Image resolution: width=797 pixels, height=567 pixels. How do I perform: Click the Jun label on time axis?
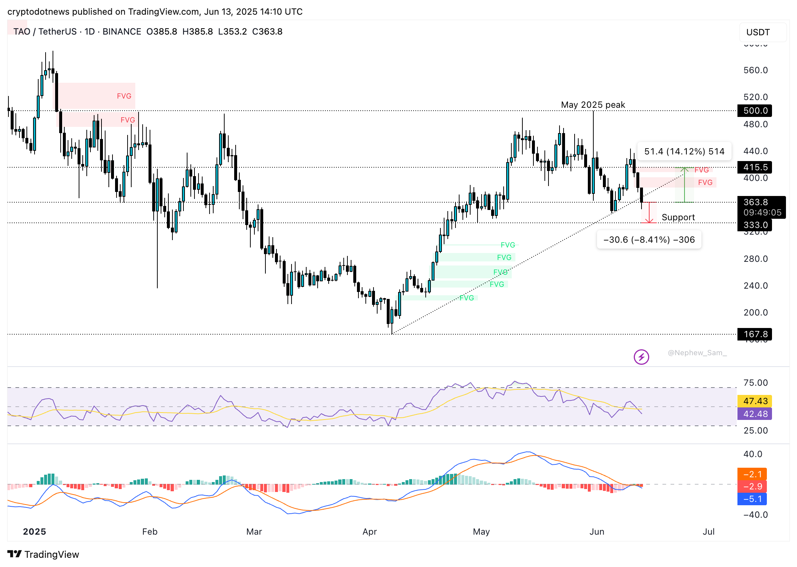[x=596, y=532]
